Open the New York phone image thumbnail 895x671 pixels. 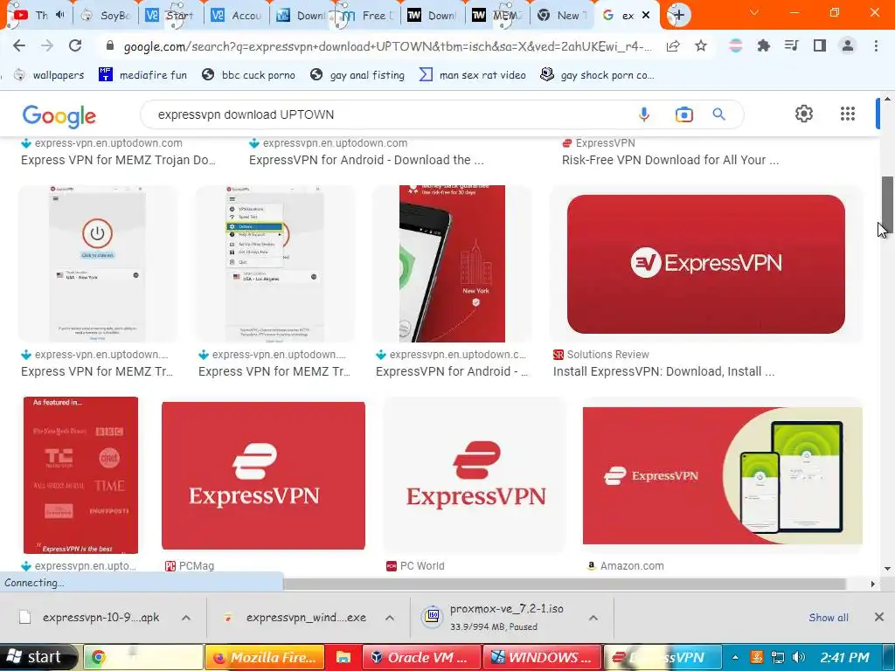(x=452, y=264)
